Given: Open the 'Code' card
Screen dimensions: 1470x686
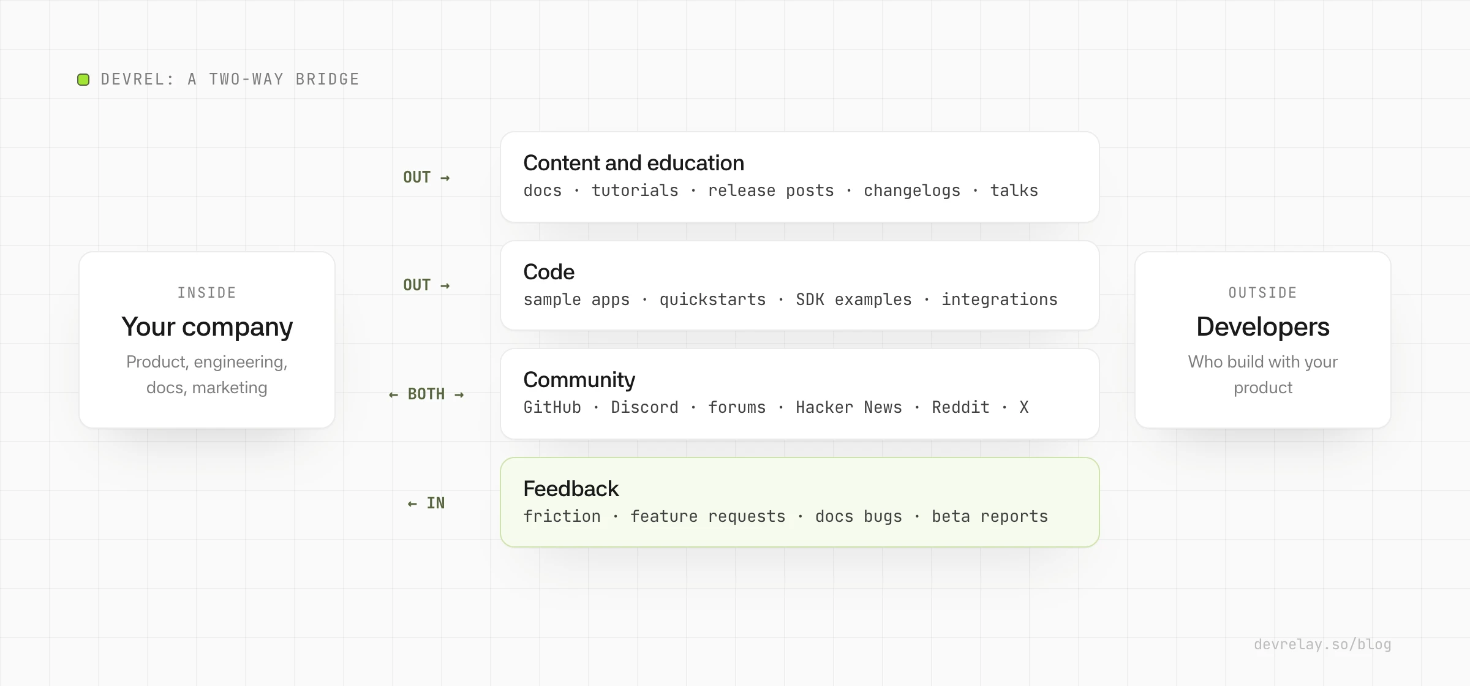Looking at the screenshot, I should 799,285.
